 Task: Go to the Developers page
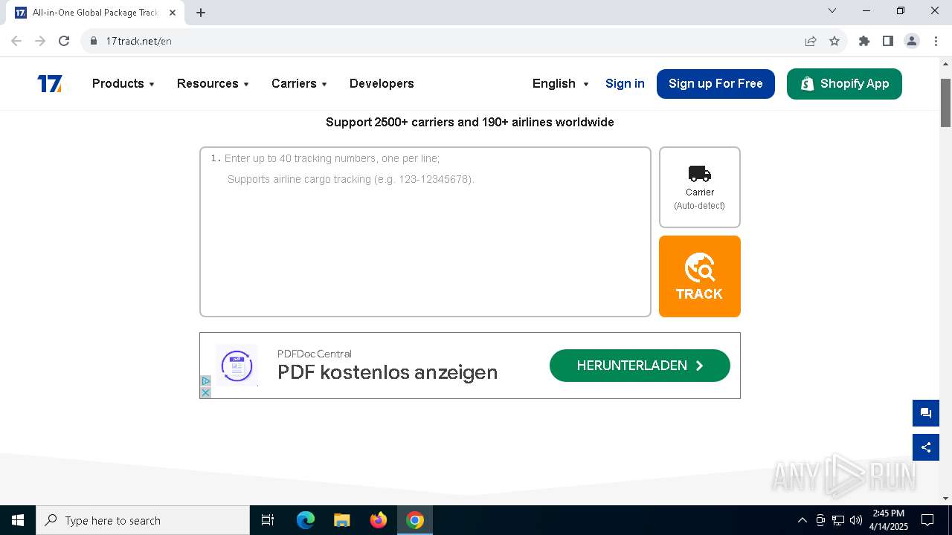coord(382,84)
